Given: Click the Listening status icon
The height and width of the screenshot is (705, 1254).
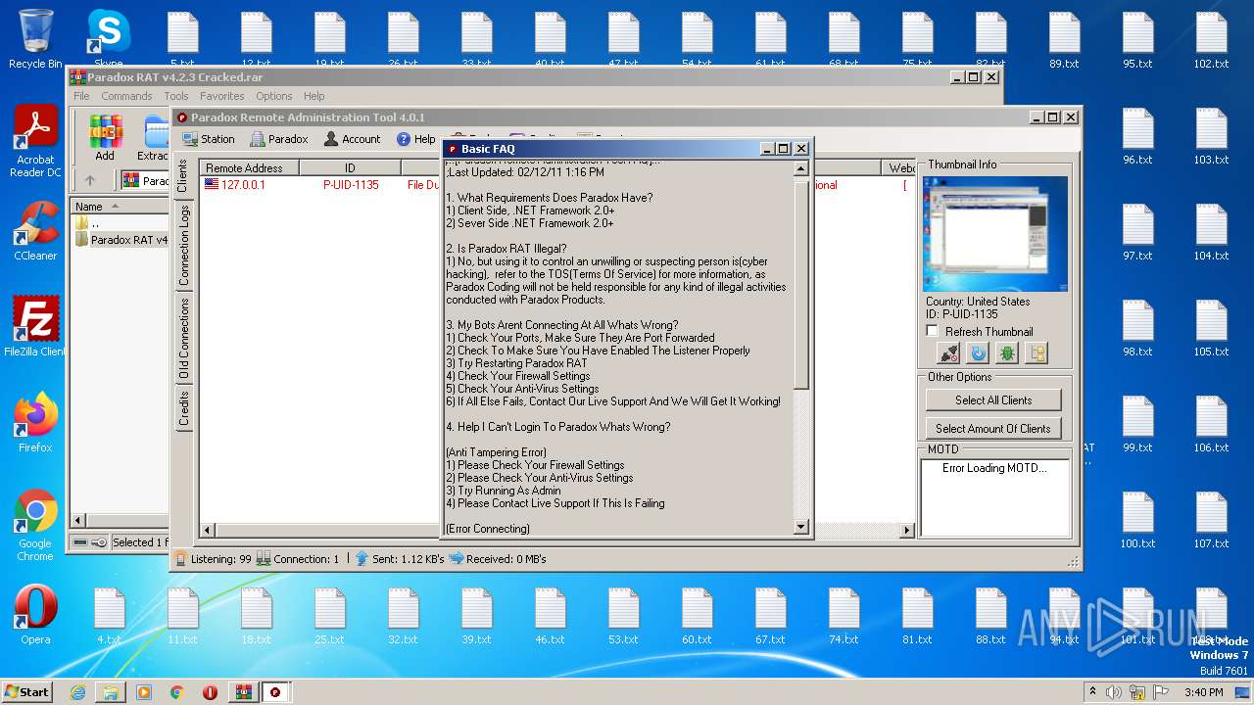Looking at the screenshot, I should point(181,559).
